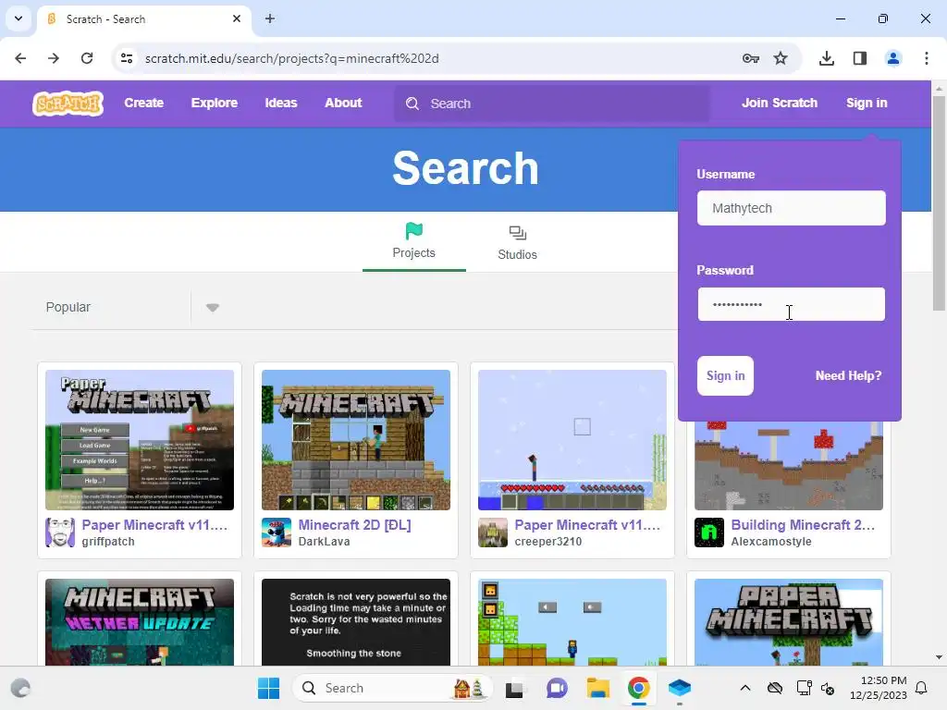The image size is (947, 710).
Task: Open Minecraft 2D [DL] thumbnail
Action: tap(356, 440)
